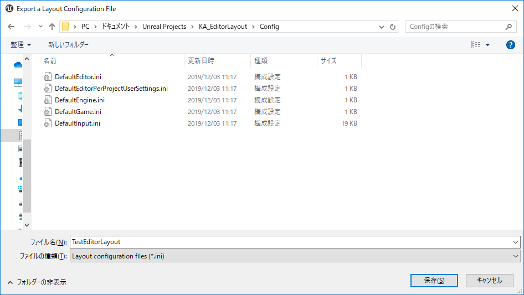
Task: Navigate to the Unreal Projects breadcrumb
Action: pyautogui.click(x=164, y=27)
